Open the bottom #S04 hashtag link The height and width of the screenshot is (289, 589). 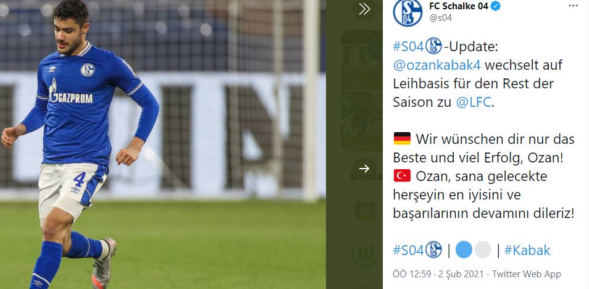pyautogui.click(x=409, y=250)
